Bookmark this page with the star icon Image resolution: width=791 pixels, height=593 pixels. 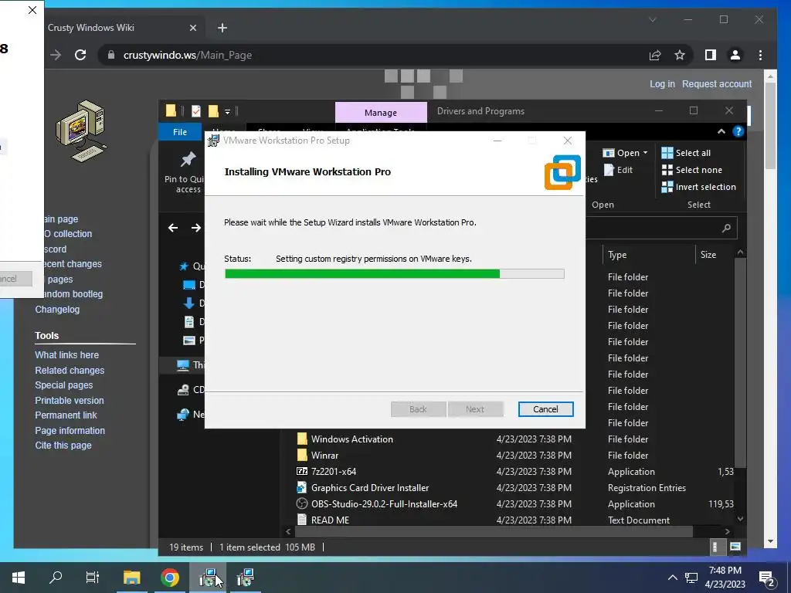[x=680, y=55]
